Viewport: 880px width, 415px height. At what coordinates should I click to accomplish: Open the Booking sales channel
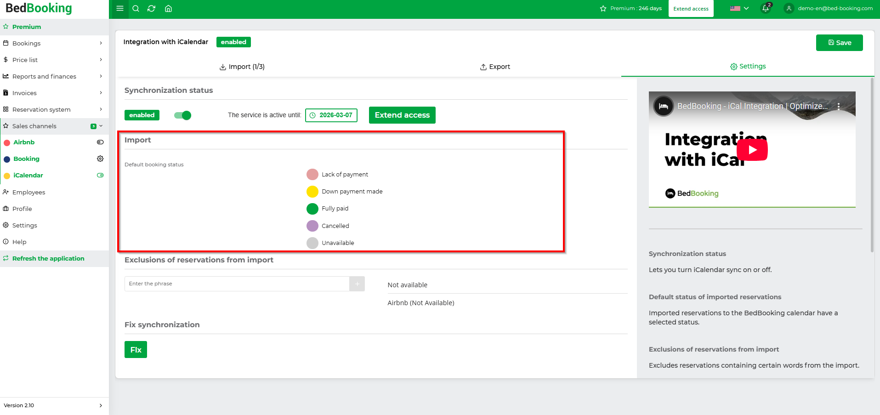26,159
